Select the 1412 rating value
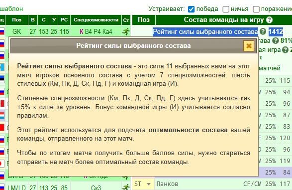This screenshot has width=292, height=190. (276, 32)
